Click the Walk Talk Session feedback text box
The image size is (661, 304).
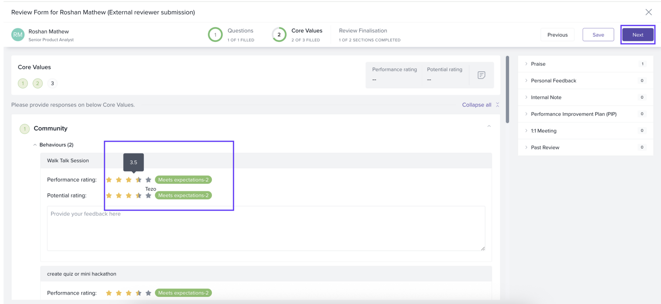point(266,228)
